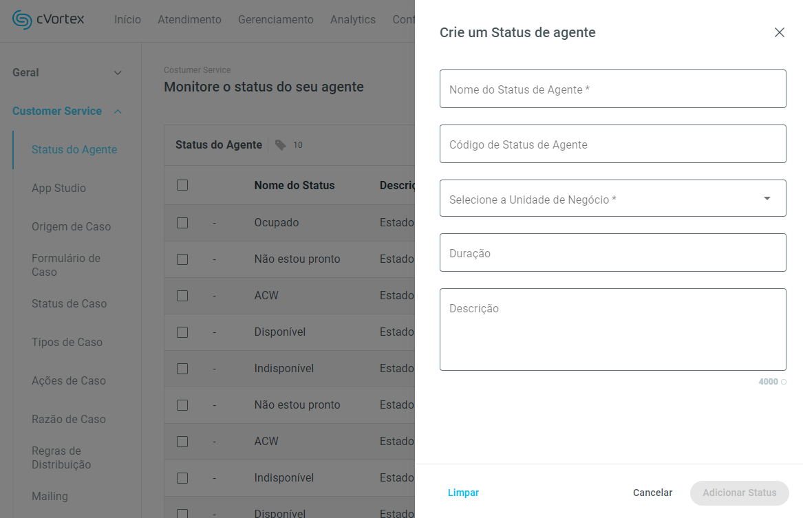Open the Atendimento menu

pos(189,20)
